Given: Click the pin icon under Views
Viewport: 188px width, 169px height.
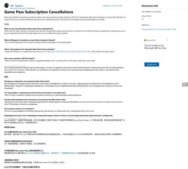Looking at the screenshot, I should pos(143,19).
